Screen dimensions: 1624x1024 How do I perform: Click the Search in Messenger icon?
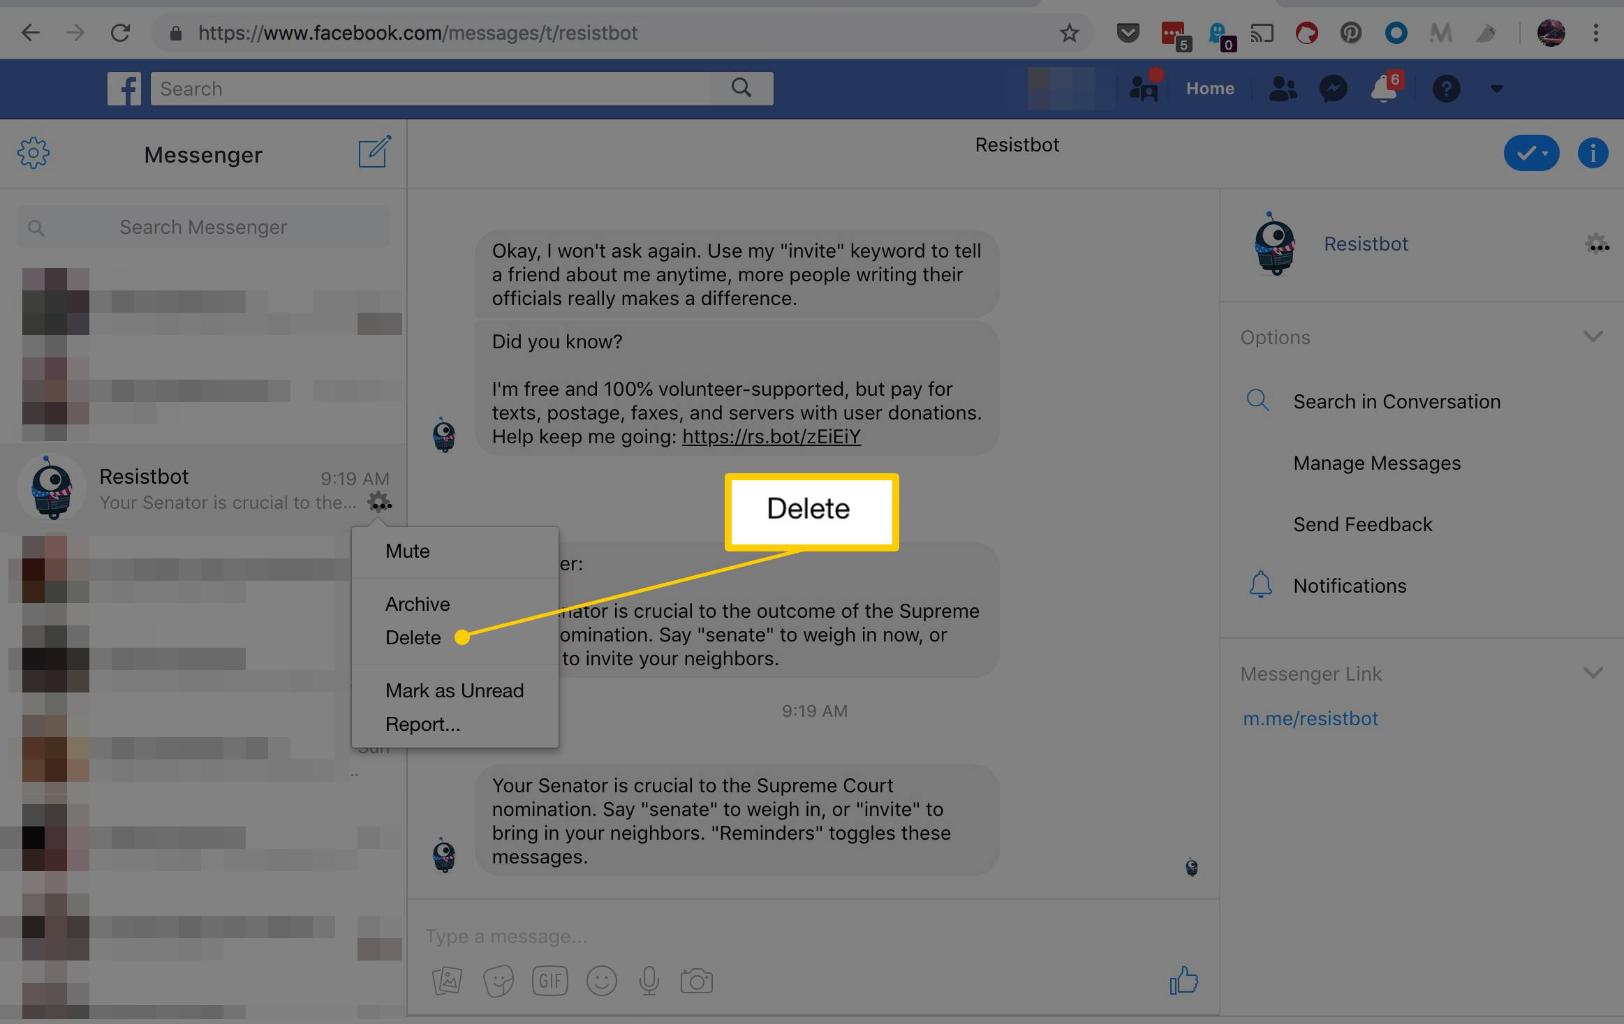(x=36, y=226)
